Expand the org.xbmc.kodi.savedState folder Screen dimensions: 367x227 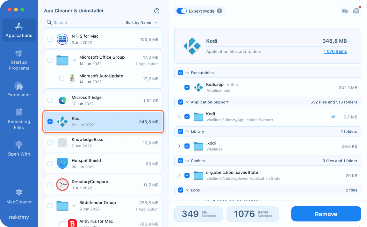click(x=179, y=175)
